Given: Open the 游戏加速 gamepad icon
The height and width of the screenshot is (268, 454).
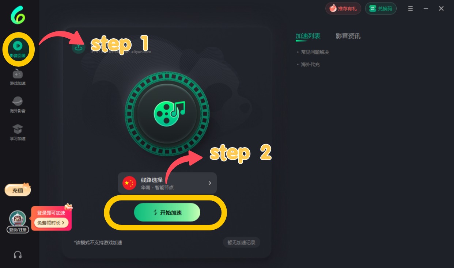Looking at the screenshot, I should point(18,74).
